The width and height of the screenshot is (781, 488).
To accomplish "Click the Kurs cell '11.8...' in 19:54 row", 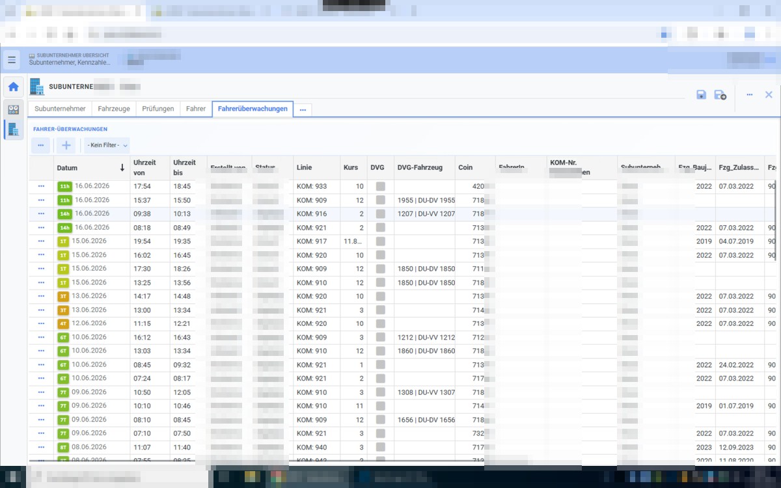I will [353, 241].
